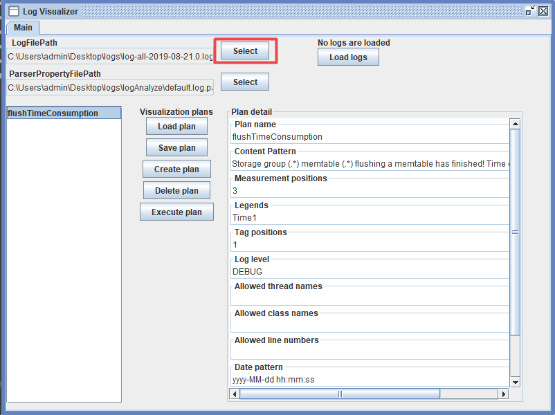Image resolution: width=555 pixels, height=415 pixels.
Task: Click the Log Visualizer window icon
Action: tap(13, 11)
